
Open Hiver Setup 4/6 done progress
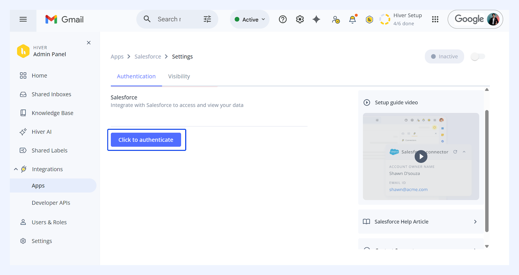click(x=401, y=19)
